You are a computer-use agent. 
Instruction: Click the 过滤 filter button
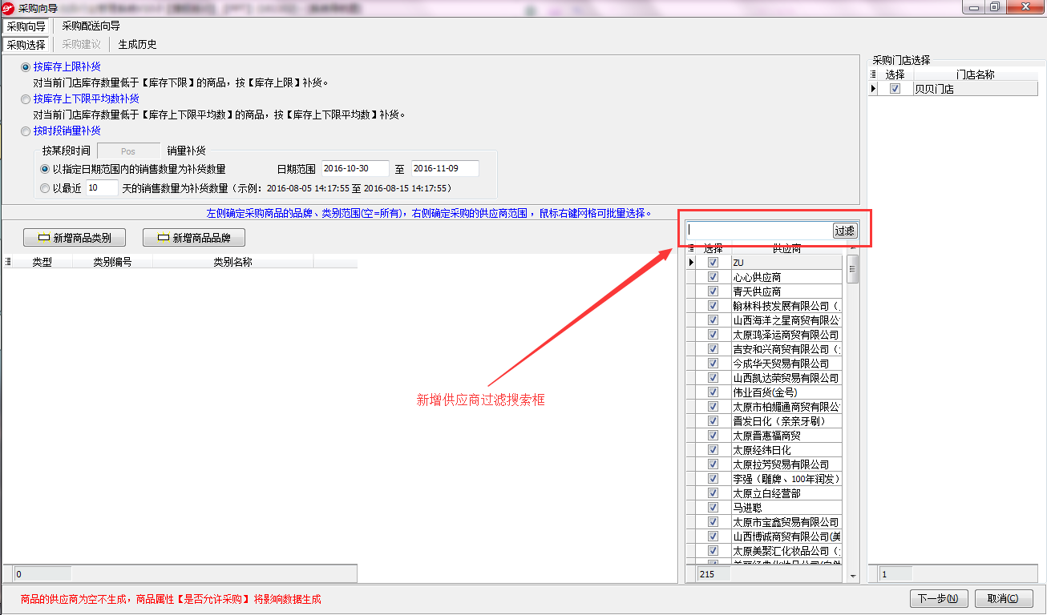845,231
